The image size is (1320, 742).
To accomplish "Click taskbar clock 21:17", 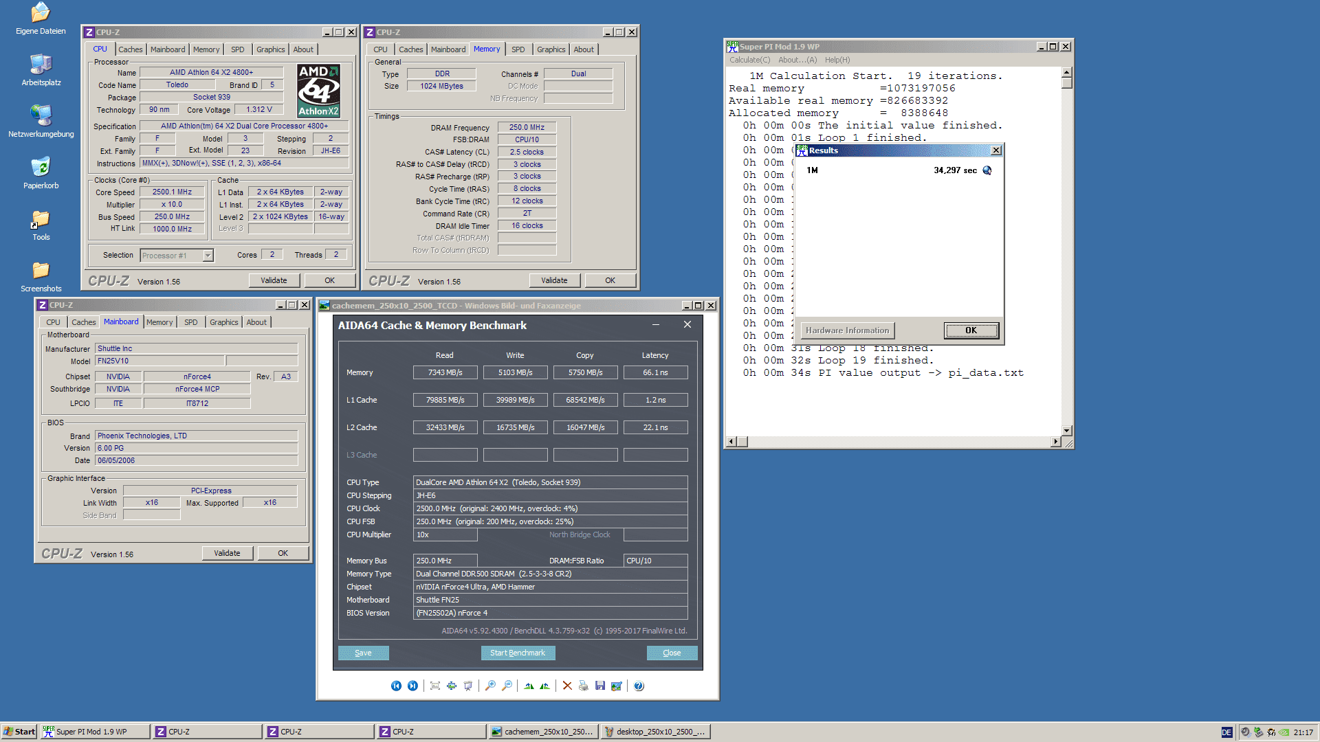I will coord(1303,732).
